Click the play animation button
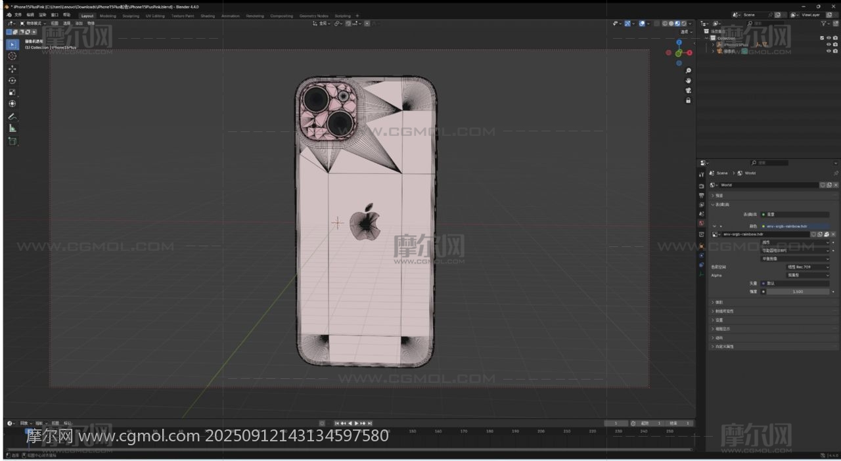Viewport: 841px width, 461px height. point(356,423)
